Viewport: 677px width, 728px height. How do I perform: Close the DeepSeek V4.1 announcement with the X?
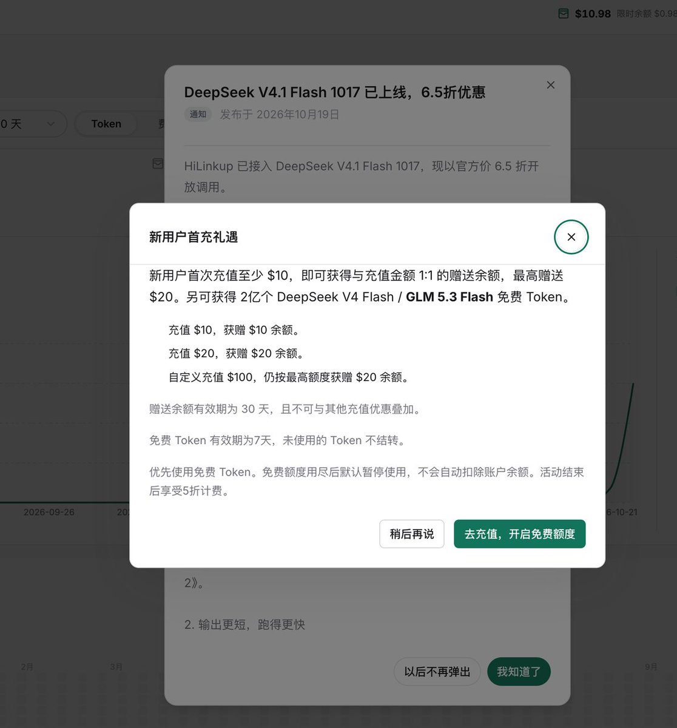pyautogui.click(x=551, y=85)
